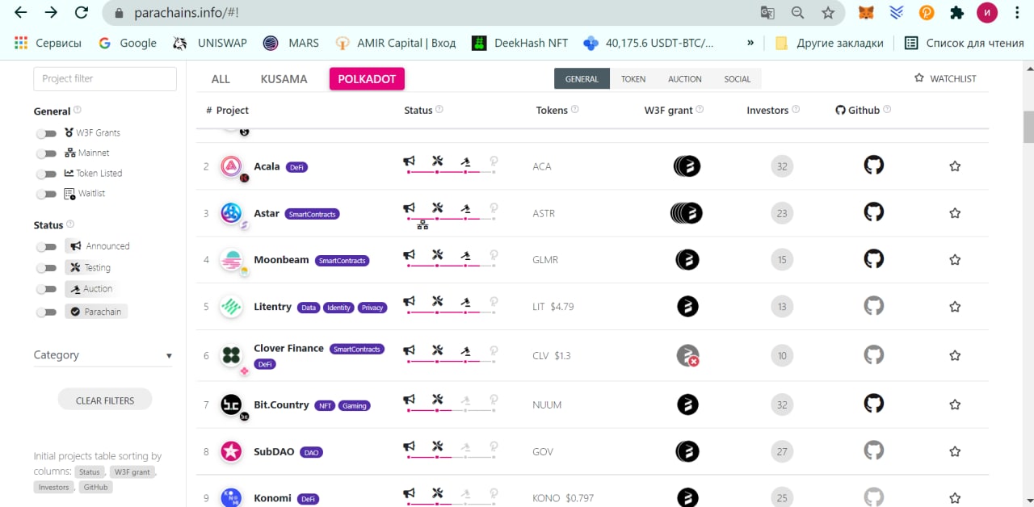Open Moonbeam's GitHub icon

873,259
